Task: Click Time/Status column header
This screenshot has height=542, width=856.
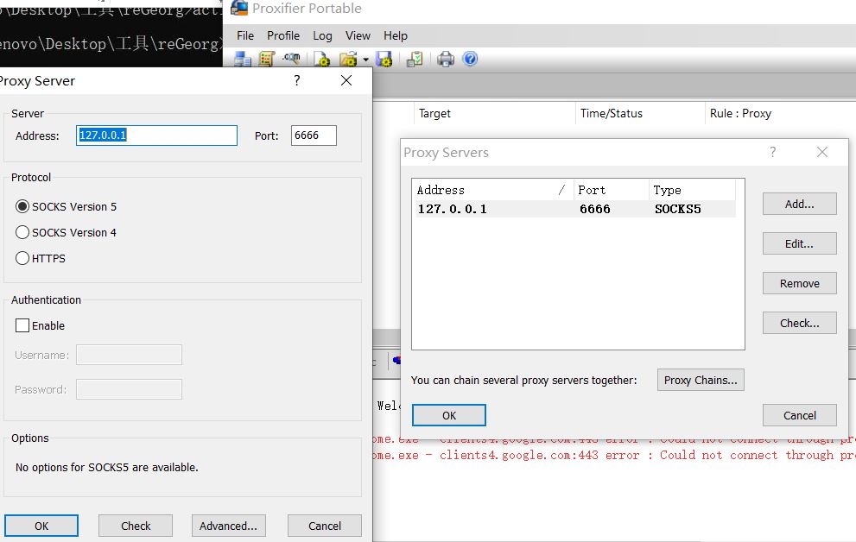Action: point(640,113)
